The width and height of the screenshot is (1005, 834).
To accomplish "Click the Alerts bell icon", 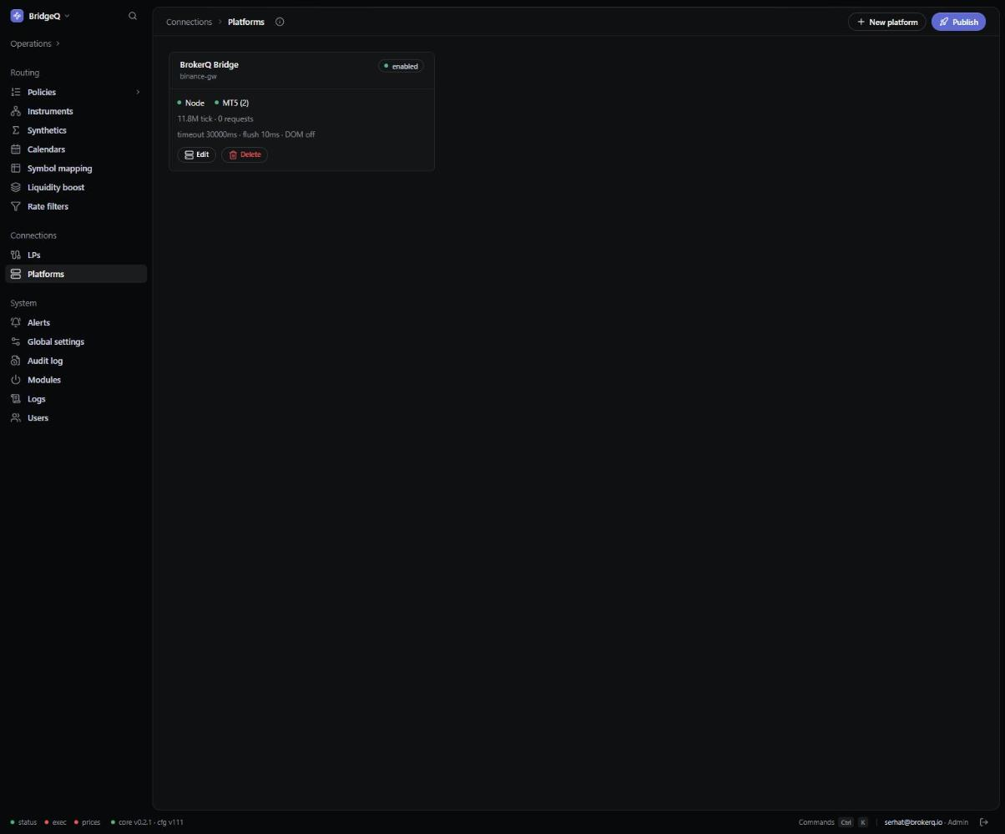I will tap(16, 322).
